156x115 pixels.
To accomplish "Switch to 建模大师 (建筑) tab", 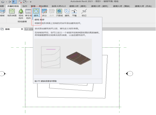I will click(x=100, y=6).
